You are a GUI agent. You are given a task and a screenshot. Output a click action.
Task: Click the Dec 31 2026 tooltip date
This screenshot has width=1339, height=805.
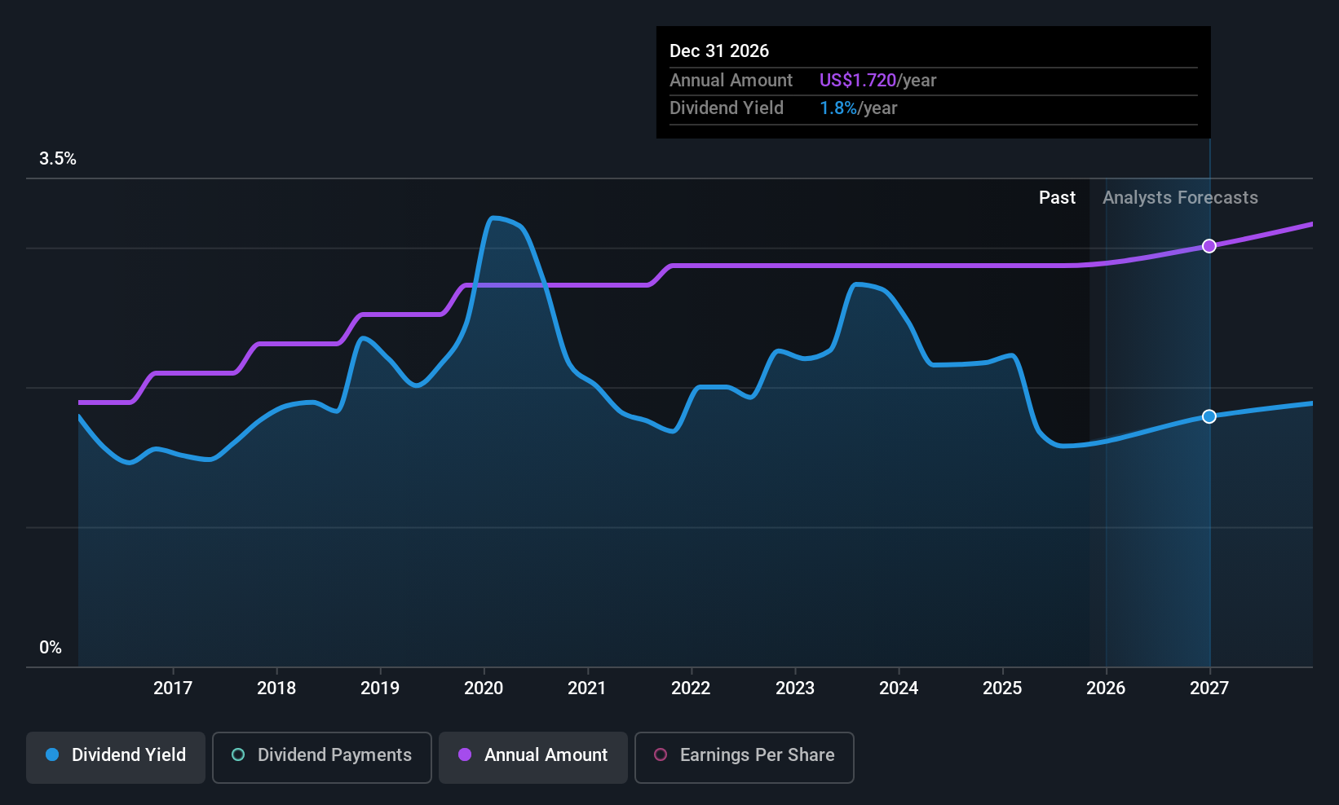coord(719,51)
